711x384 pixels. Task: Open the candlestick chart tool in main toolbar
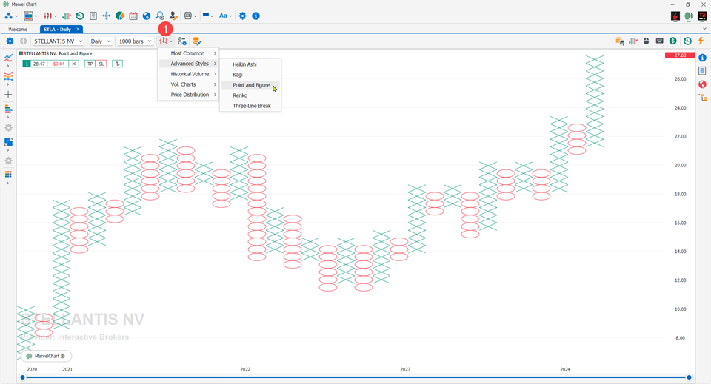[x=47, y=16]
